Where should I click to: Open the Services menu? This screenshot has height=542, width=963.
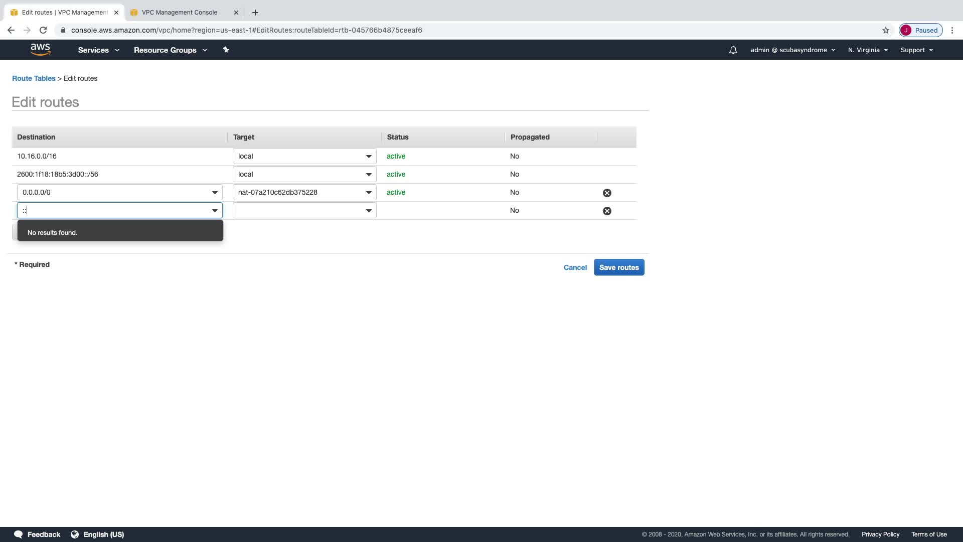pos(98,50)
